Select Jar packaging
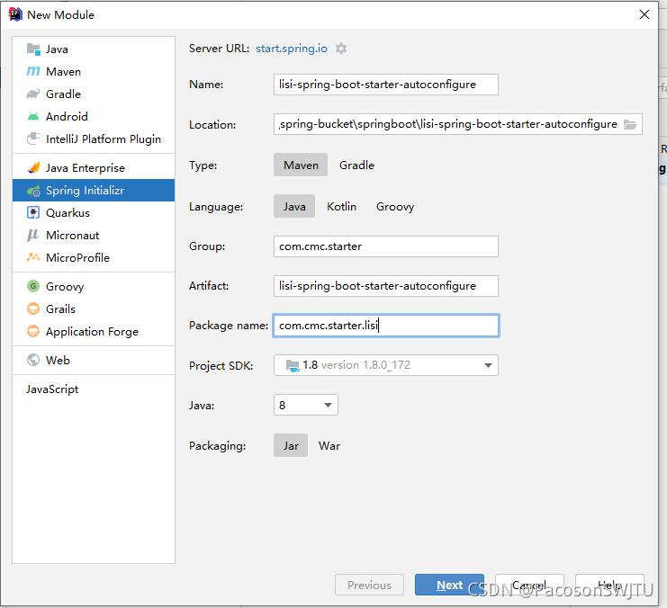The width and height of the screenshot is (667, 608). click(291, 445)
